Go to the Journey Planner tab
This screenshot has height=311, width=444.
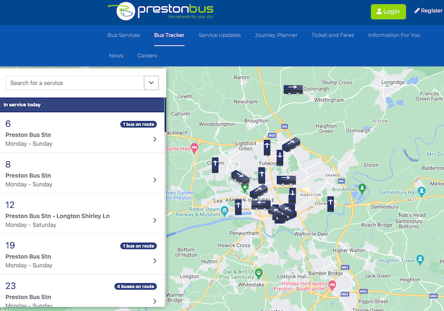[x=276, y=35]
